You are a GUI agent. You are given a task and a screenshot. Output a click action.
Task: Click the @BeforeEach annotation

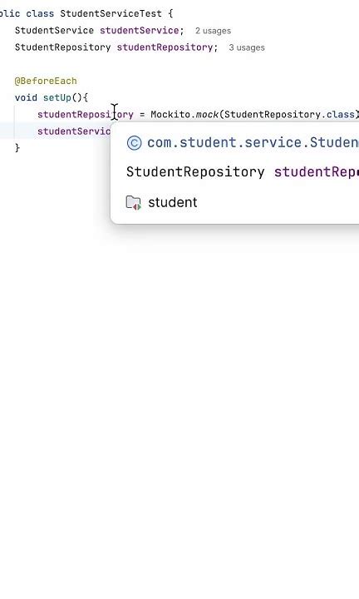click(x=46, y=81)
